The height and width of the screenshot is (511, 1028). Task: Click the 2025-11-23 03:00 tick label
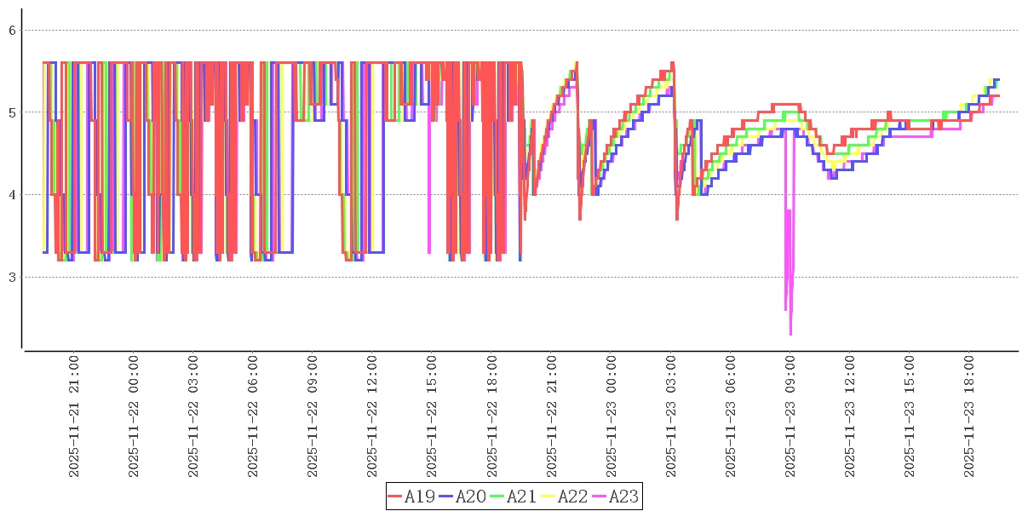pyautogui.click(x=670, y=416)
